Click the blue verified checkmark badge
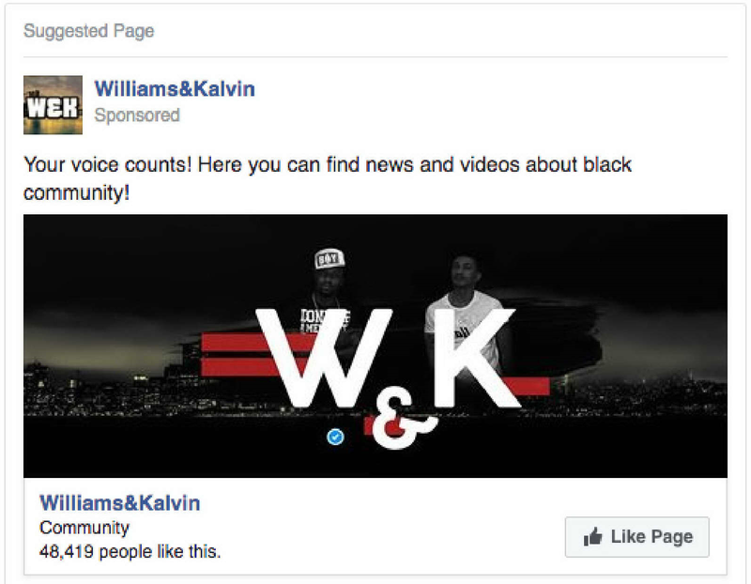Image resolution: width=751 pixels, height=584 pixels. [x=335, y=437]
